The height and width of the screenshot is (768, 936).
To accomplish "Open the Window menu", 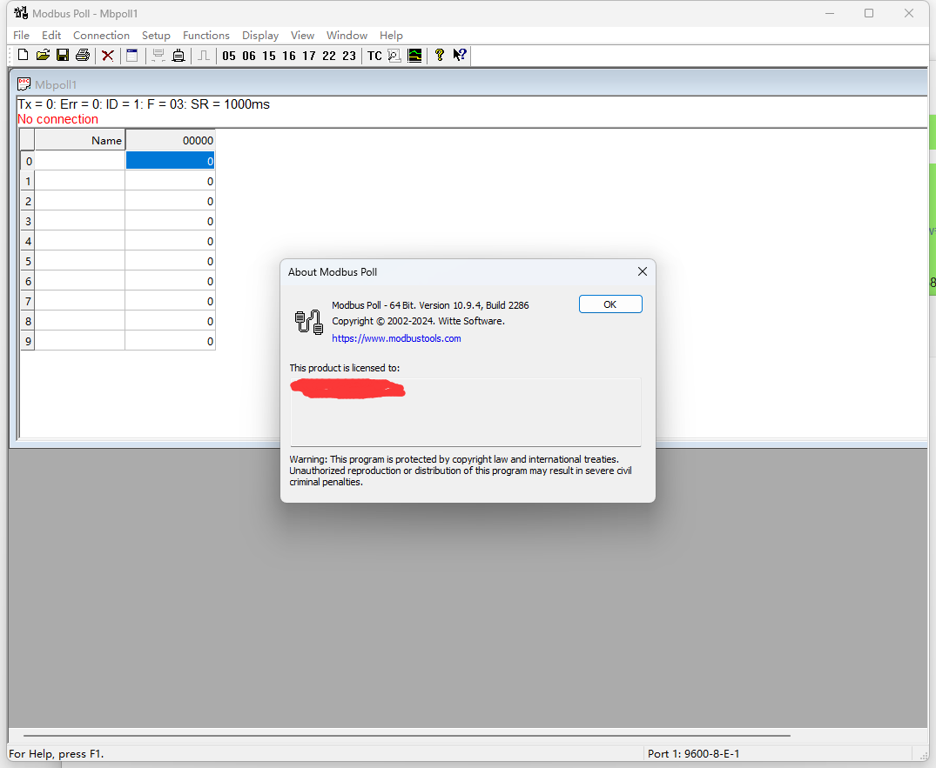I will [x=347, y=35].
